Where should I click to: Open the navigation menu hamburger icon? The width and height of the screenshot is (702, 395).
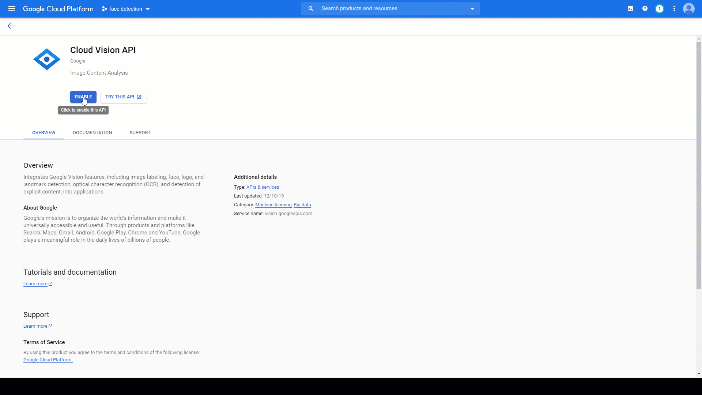click(12, 8)
